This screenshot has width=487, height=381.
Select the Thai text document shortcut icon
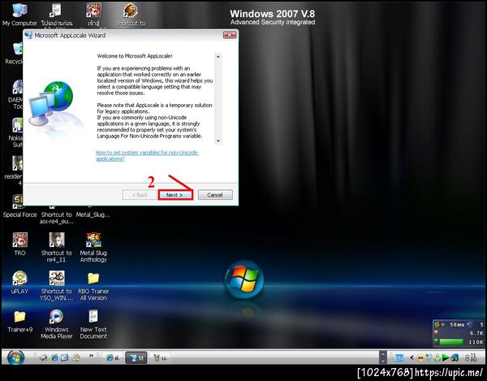57,15
